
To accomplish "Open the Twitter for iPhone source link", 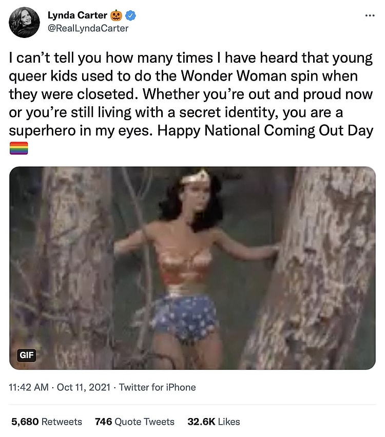I will click(157, 387).
